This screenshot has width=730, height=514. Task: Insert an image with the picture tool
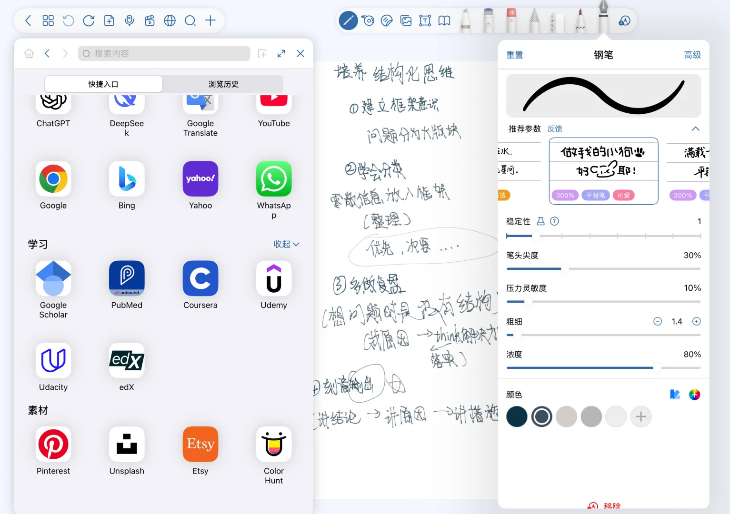click(406, 20)
